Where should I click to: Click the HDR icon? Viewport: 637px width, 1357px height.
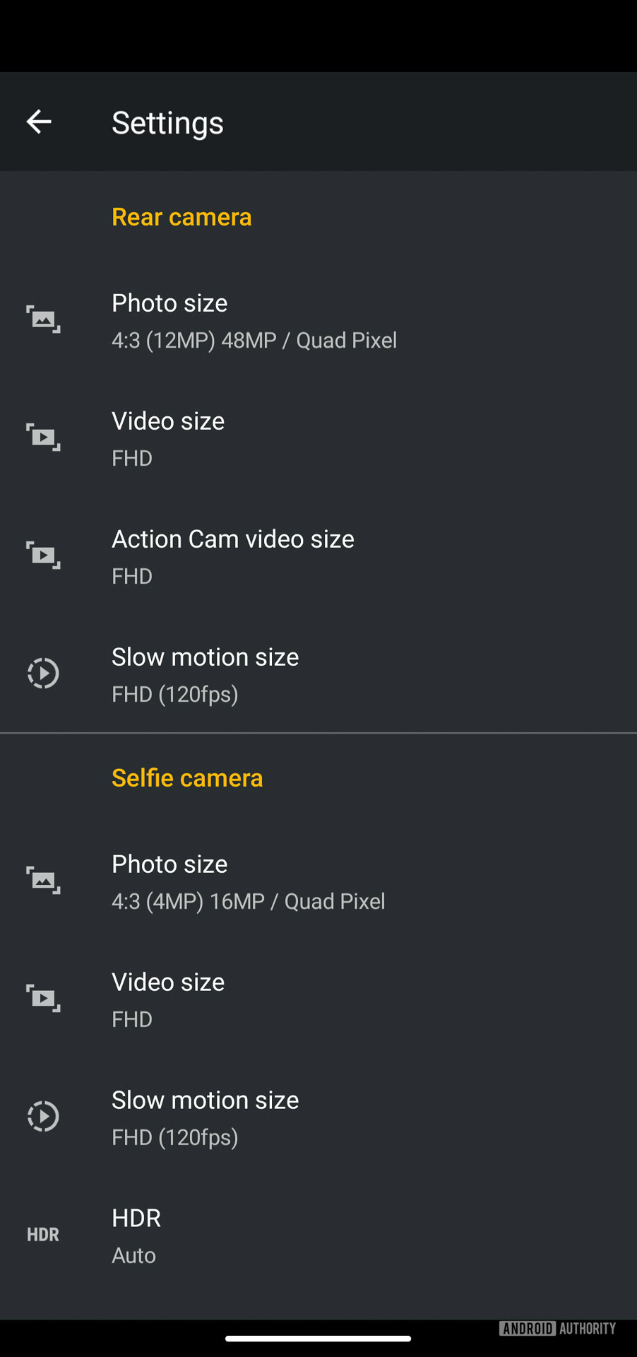[x=43, y=1235]
